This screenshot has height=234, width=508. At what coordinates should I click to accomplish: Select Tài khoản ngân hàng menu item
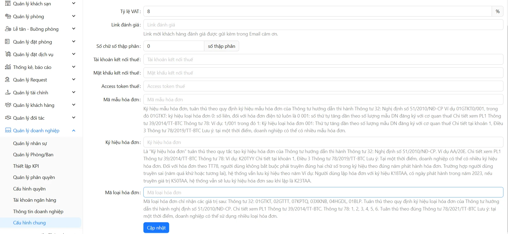coord(35,200)
